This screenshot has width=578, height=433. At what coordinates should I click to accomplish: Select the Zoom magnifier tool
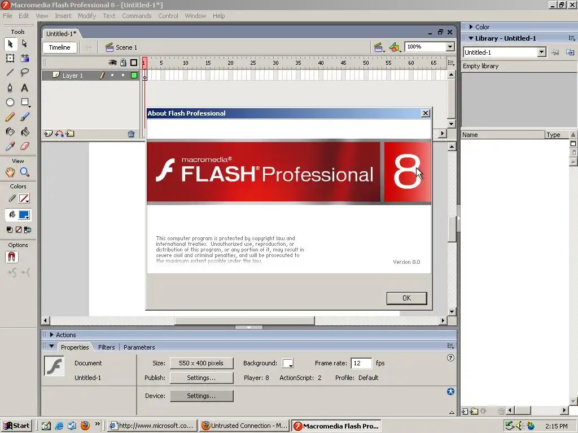click(25, 172)
